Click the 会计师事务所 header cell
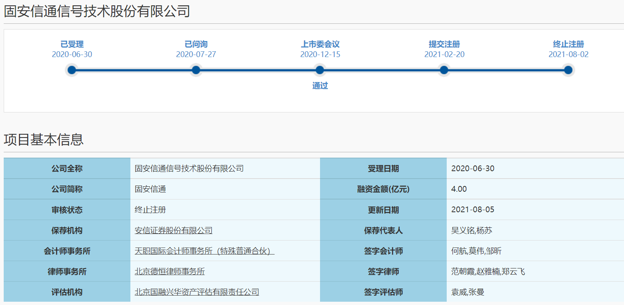The width and height of the screenshot is (624, 305). (67, 251)
